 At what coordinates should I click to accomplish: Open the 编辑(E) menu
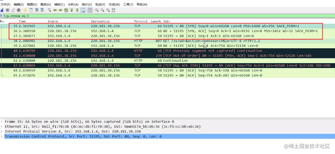pyautogui.click(x=19, y=5)
